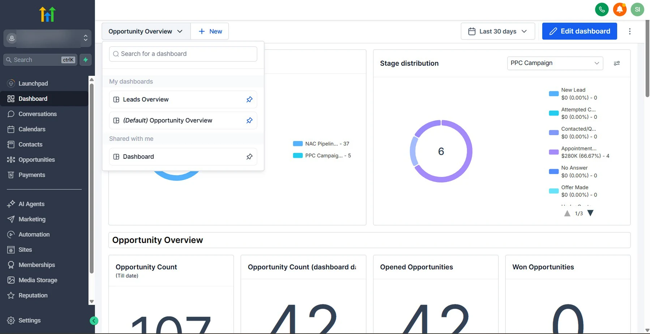Click the New dashboard button
The width and height of the screenshot is (650, 334).
210,31
